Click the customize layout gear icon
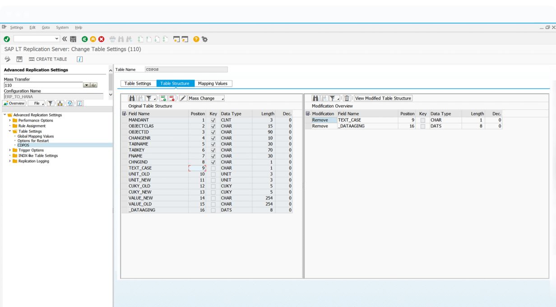The height and width of the screenshot is (307, 556). 205,39
